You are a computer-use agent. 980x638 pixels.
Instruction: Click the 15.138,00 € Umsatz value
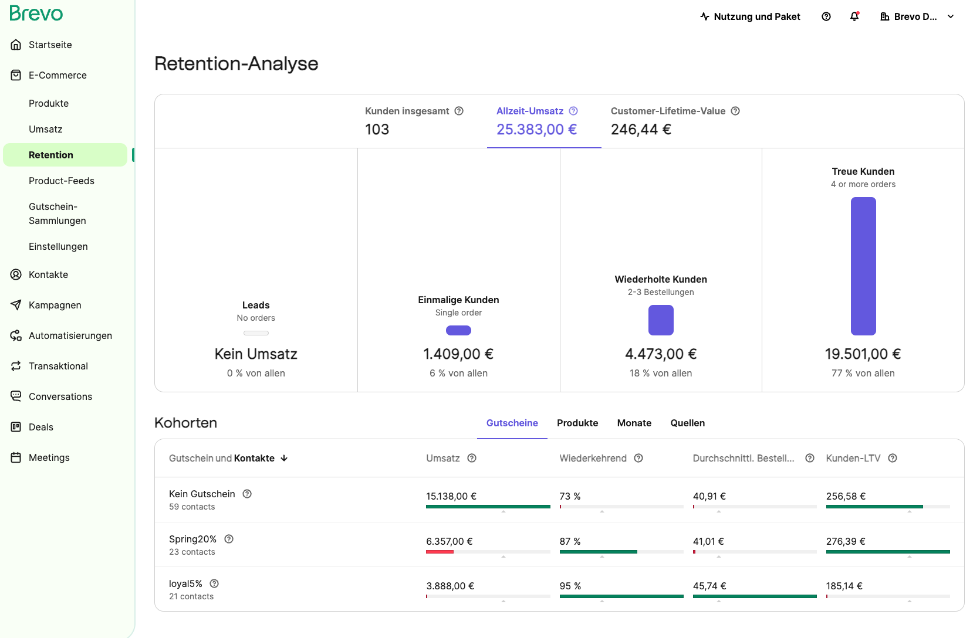(x=451, y=496)
